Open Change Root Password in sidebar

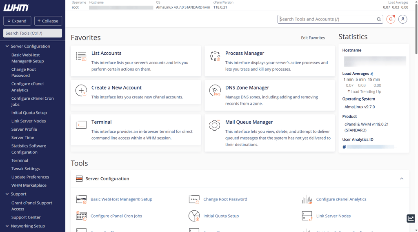point(23,72)
